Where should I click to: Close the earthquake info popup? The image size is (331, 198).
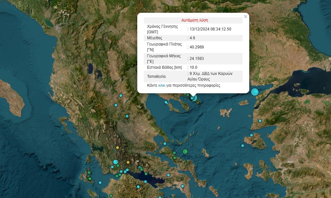[245, 17]
